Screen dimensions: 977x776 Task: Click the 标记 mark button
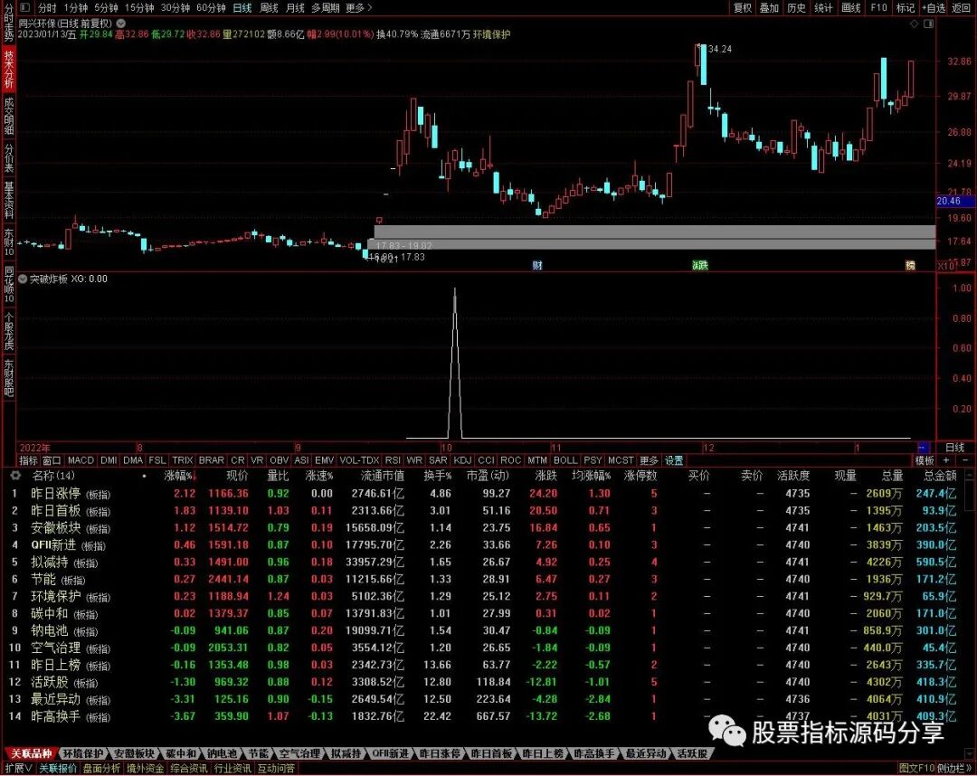coord(906,7)
